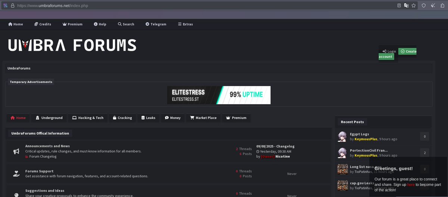Bookmark this page with the star icon
The width and height of the screenshot is (448, 197).
(414, 6)
